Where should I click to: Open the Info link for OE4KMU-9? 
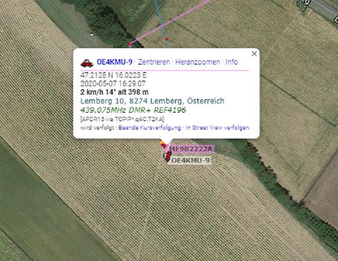(x=232, y=62)
